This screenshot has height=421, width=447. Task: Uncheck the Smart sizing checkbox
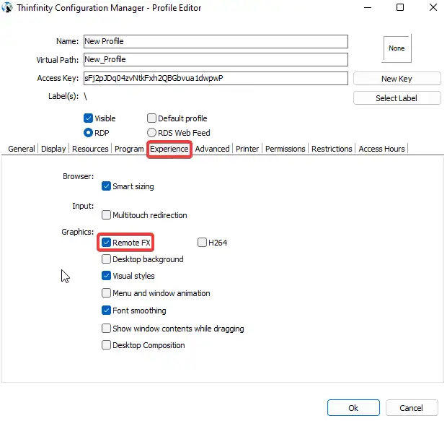(x=106, y=186)
